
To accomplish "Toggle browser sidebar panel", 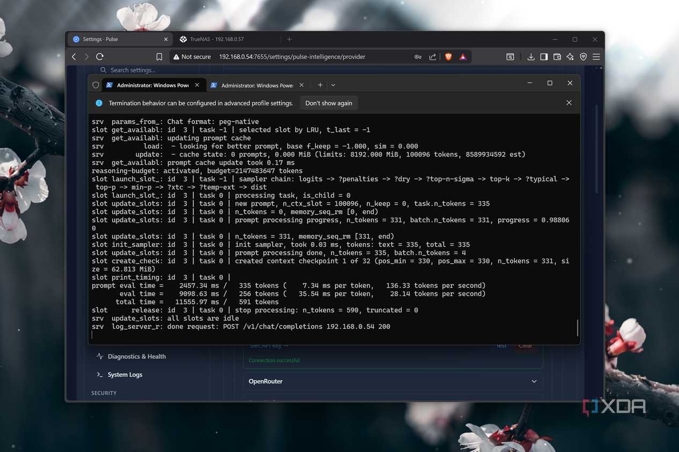I will [544, 57].
